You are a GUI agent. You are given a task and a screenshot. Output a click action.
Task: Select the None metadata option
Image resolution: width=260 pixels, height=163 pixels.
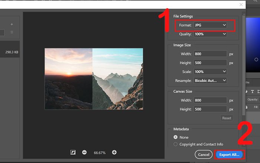click(x=175, y=137)
